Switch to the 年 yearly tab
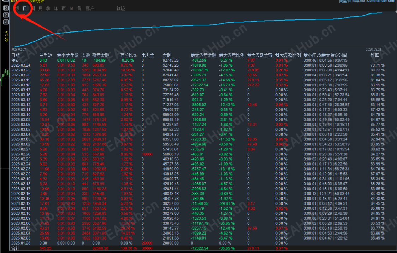 tap(56, 8)
